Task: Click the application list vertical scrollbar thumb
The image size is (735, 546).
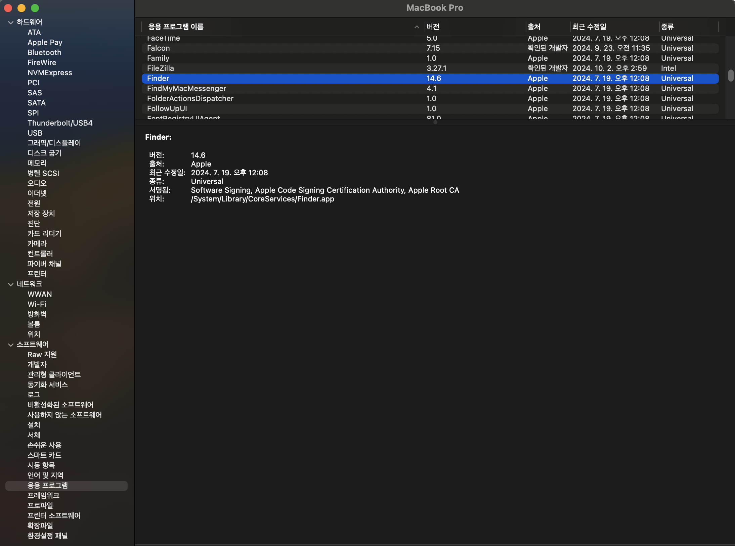Action: [x=731, y=76]
